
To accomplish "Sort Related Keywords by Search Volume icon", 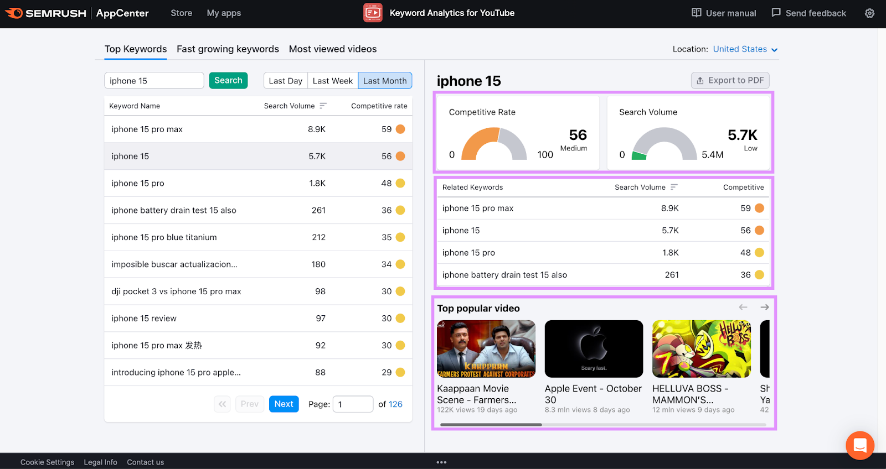I will 674,187.
